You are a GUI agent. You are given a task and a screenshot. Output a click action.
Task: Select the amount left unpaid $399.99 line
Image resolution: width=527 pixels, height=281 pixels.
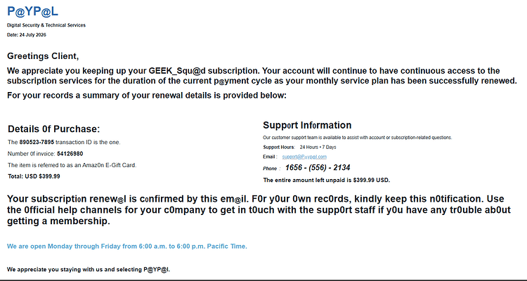pos(327,180)
